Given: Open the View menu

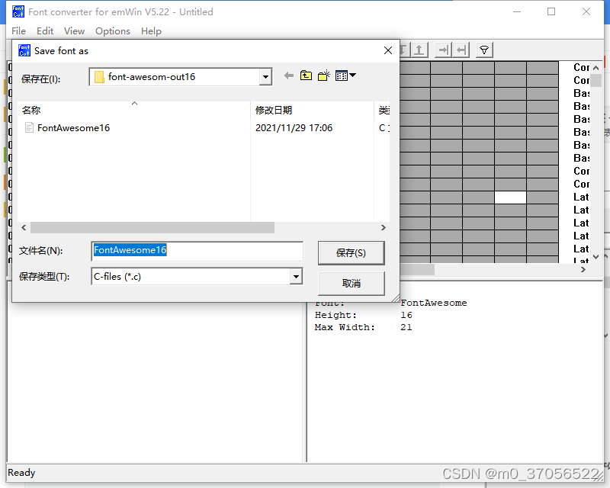Looking at the screenshot, I should click(x=74, y=31).
